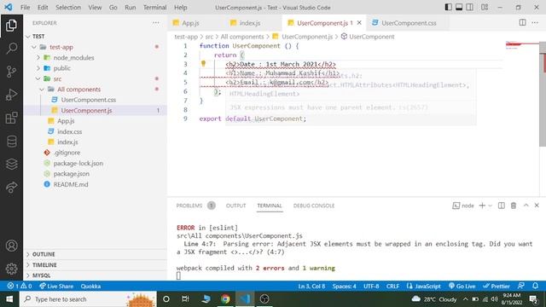
Task: Close the UserComponent.js tab
Action: (359, 23)
